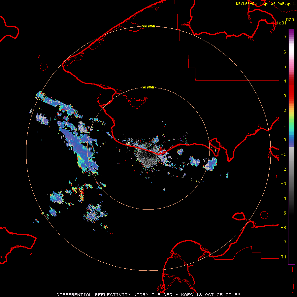Image resolution: width=297 pixels, height=297 pixels.
Task: Click the -1 value on the color scale
Action: coord(283,154)
